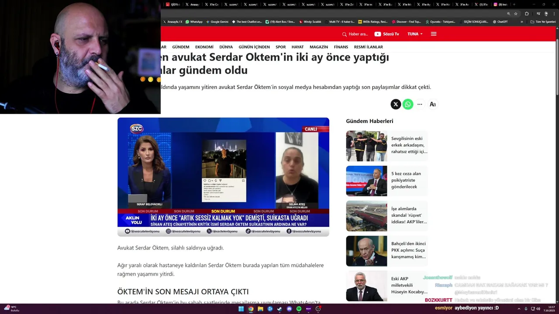Screen dimensions: 559x314
Task: Click thumbnail of Bahçeli news
Action: coord(366,251)
